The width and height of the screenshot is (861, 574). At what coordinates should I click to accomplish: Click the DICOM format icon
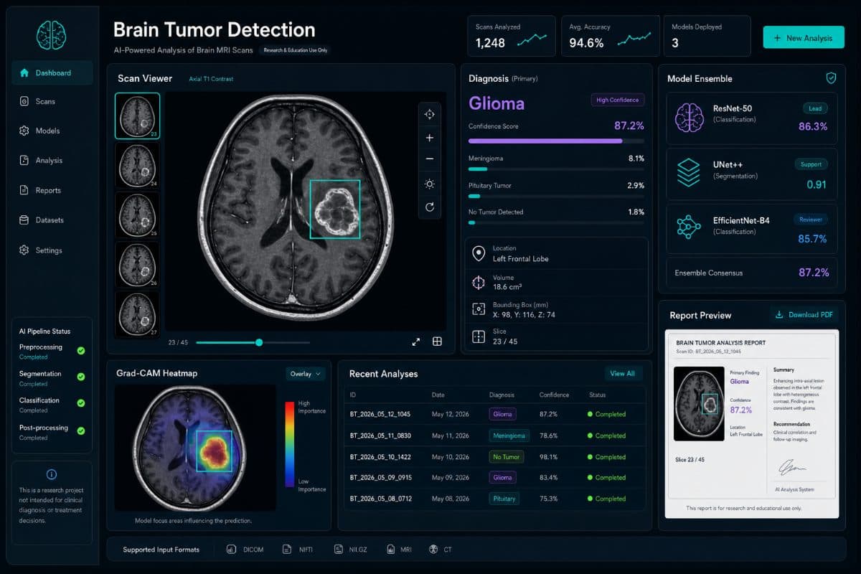pyautogui.click(x=231, y=550)
